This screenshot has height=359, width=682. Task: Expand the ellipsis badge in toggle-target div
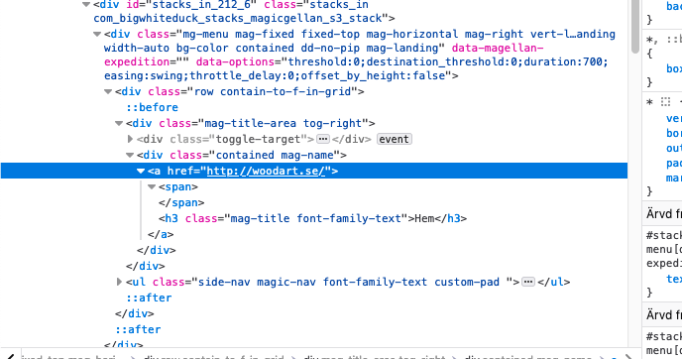(x=323, y=139)
